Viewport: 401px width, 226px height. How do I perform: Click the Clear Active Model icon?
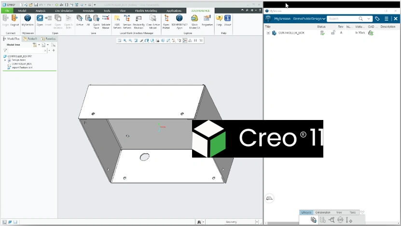pos(152,18)
